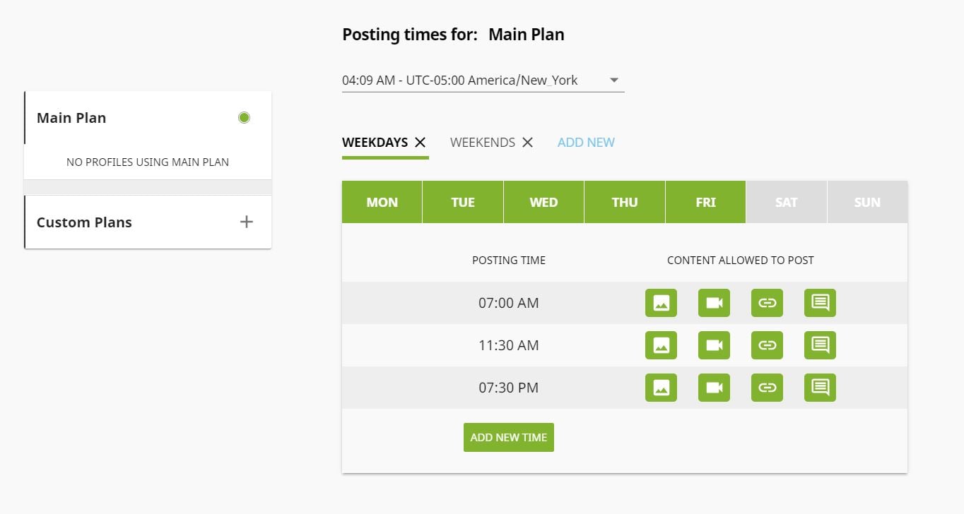This screenshot has width=964, height=514.
Task: Open the timezone dropdown arrow
Action: tap(614, 80)
